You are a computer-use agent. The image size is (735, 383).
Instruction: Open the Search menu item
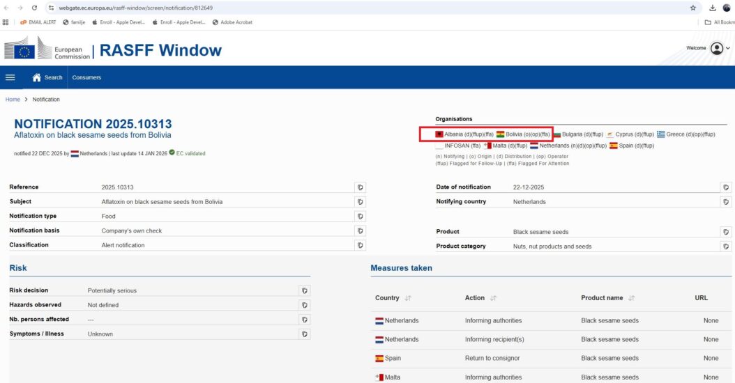pyautogui.click(x=54, y=77)
